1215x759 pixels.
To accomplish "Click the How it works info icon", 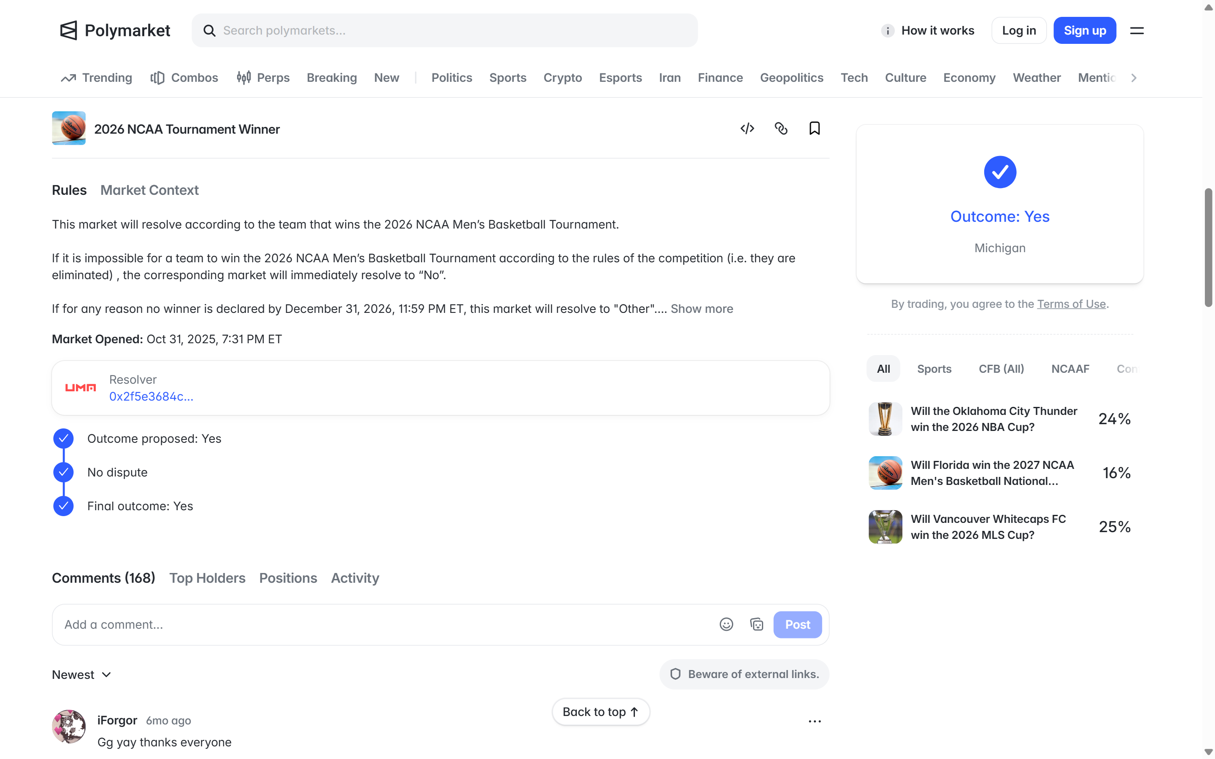I will point(887,31).
